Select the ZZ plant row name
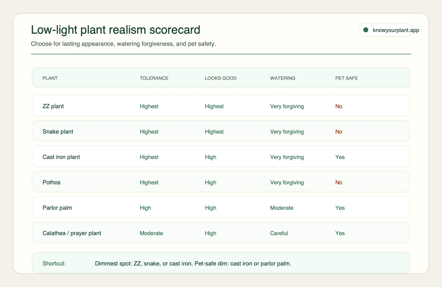The image size is (442, 287). (x=53, y=106)
